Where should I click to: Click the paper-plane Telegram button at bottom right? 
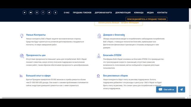181,89
